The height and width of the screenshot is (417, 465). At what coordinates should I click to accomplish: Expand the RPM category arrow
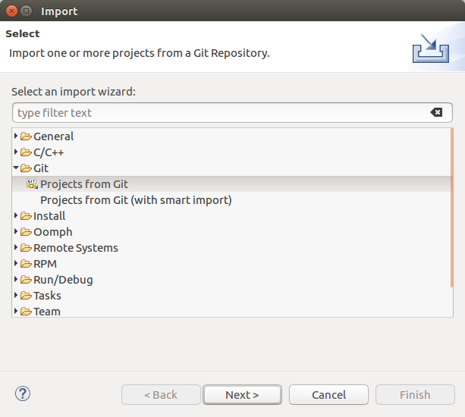coord(16,264)
